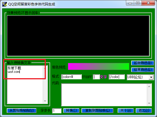The height and width of the screenshot is (117, 157).
Task: Click the 字步长 step length field
Action: pyautogui.click(x=57, y=111)
